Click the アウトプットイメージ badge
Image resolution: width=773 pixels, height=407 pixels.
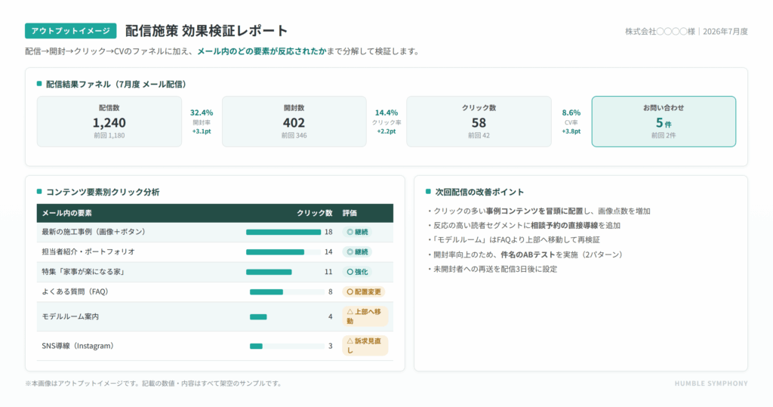70,31
